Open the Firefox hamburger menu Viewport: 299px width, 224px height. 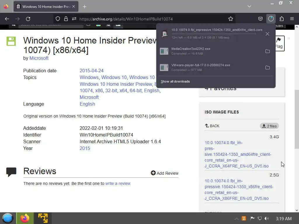click(292, 19)
